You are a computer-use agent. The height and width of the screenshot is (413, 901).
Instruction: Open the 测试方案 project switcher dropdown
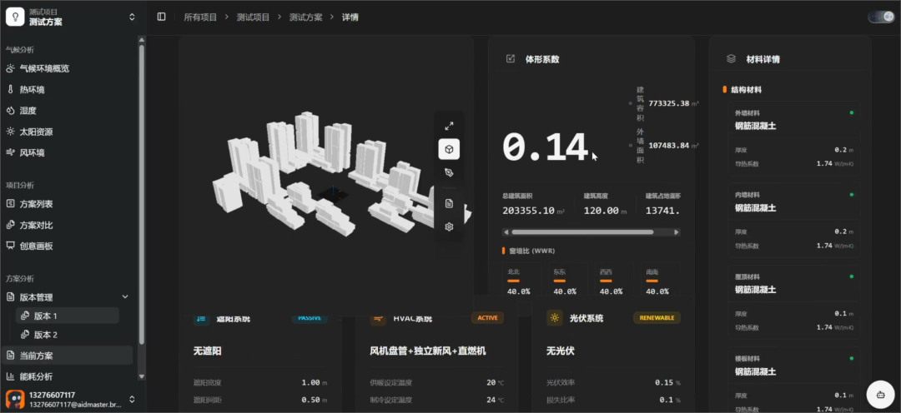click(x=132, y=17)
